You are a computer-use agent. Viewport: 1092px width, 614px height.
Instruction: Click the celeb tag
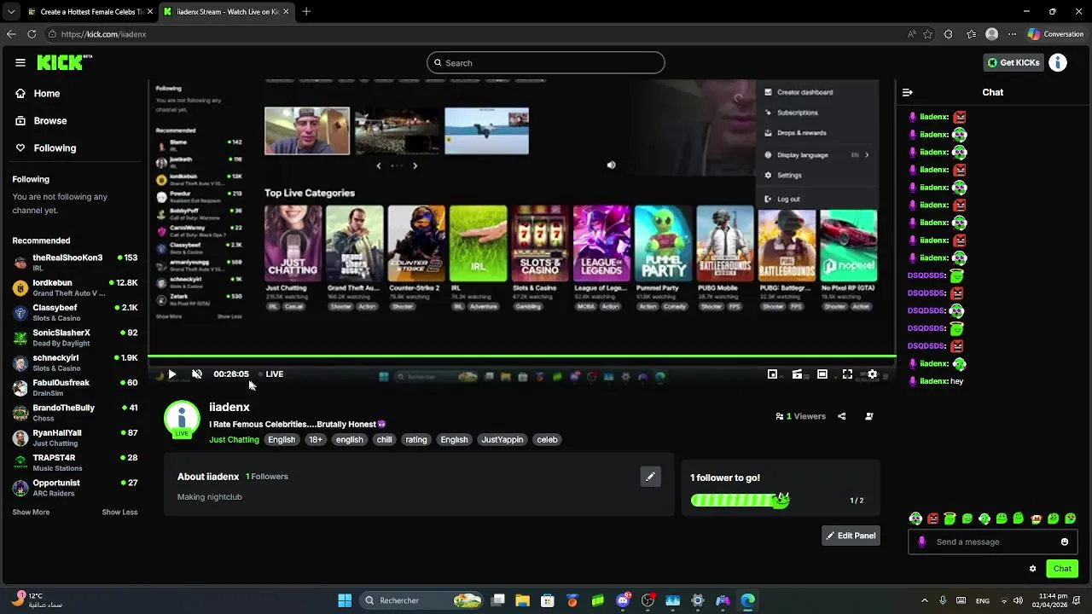(547, 440)
